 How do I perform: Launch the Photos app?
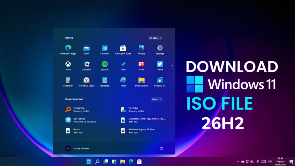click(141, 50)
